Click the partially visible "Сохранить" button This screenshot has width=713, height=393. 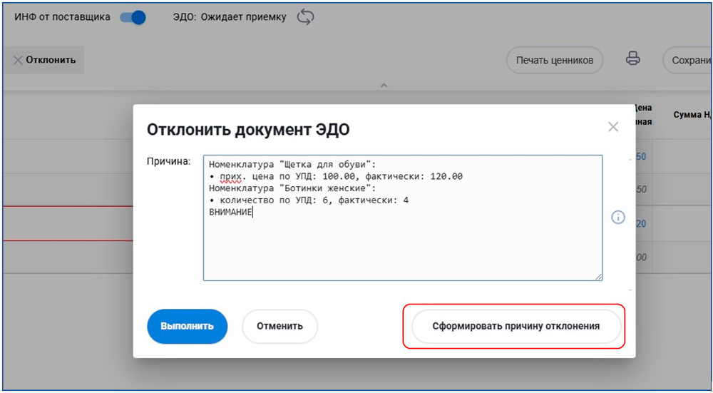[687, 61]
